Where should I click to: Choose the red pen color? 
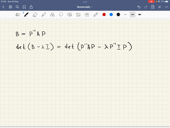104,15
